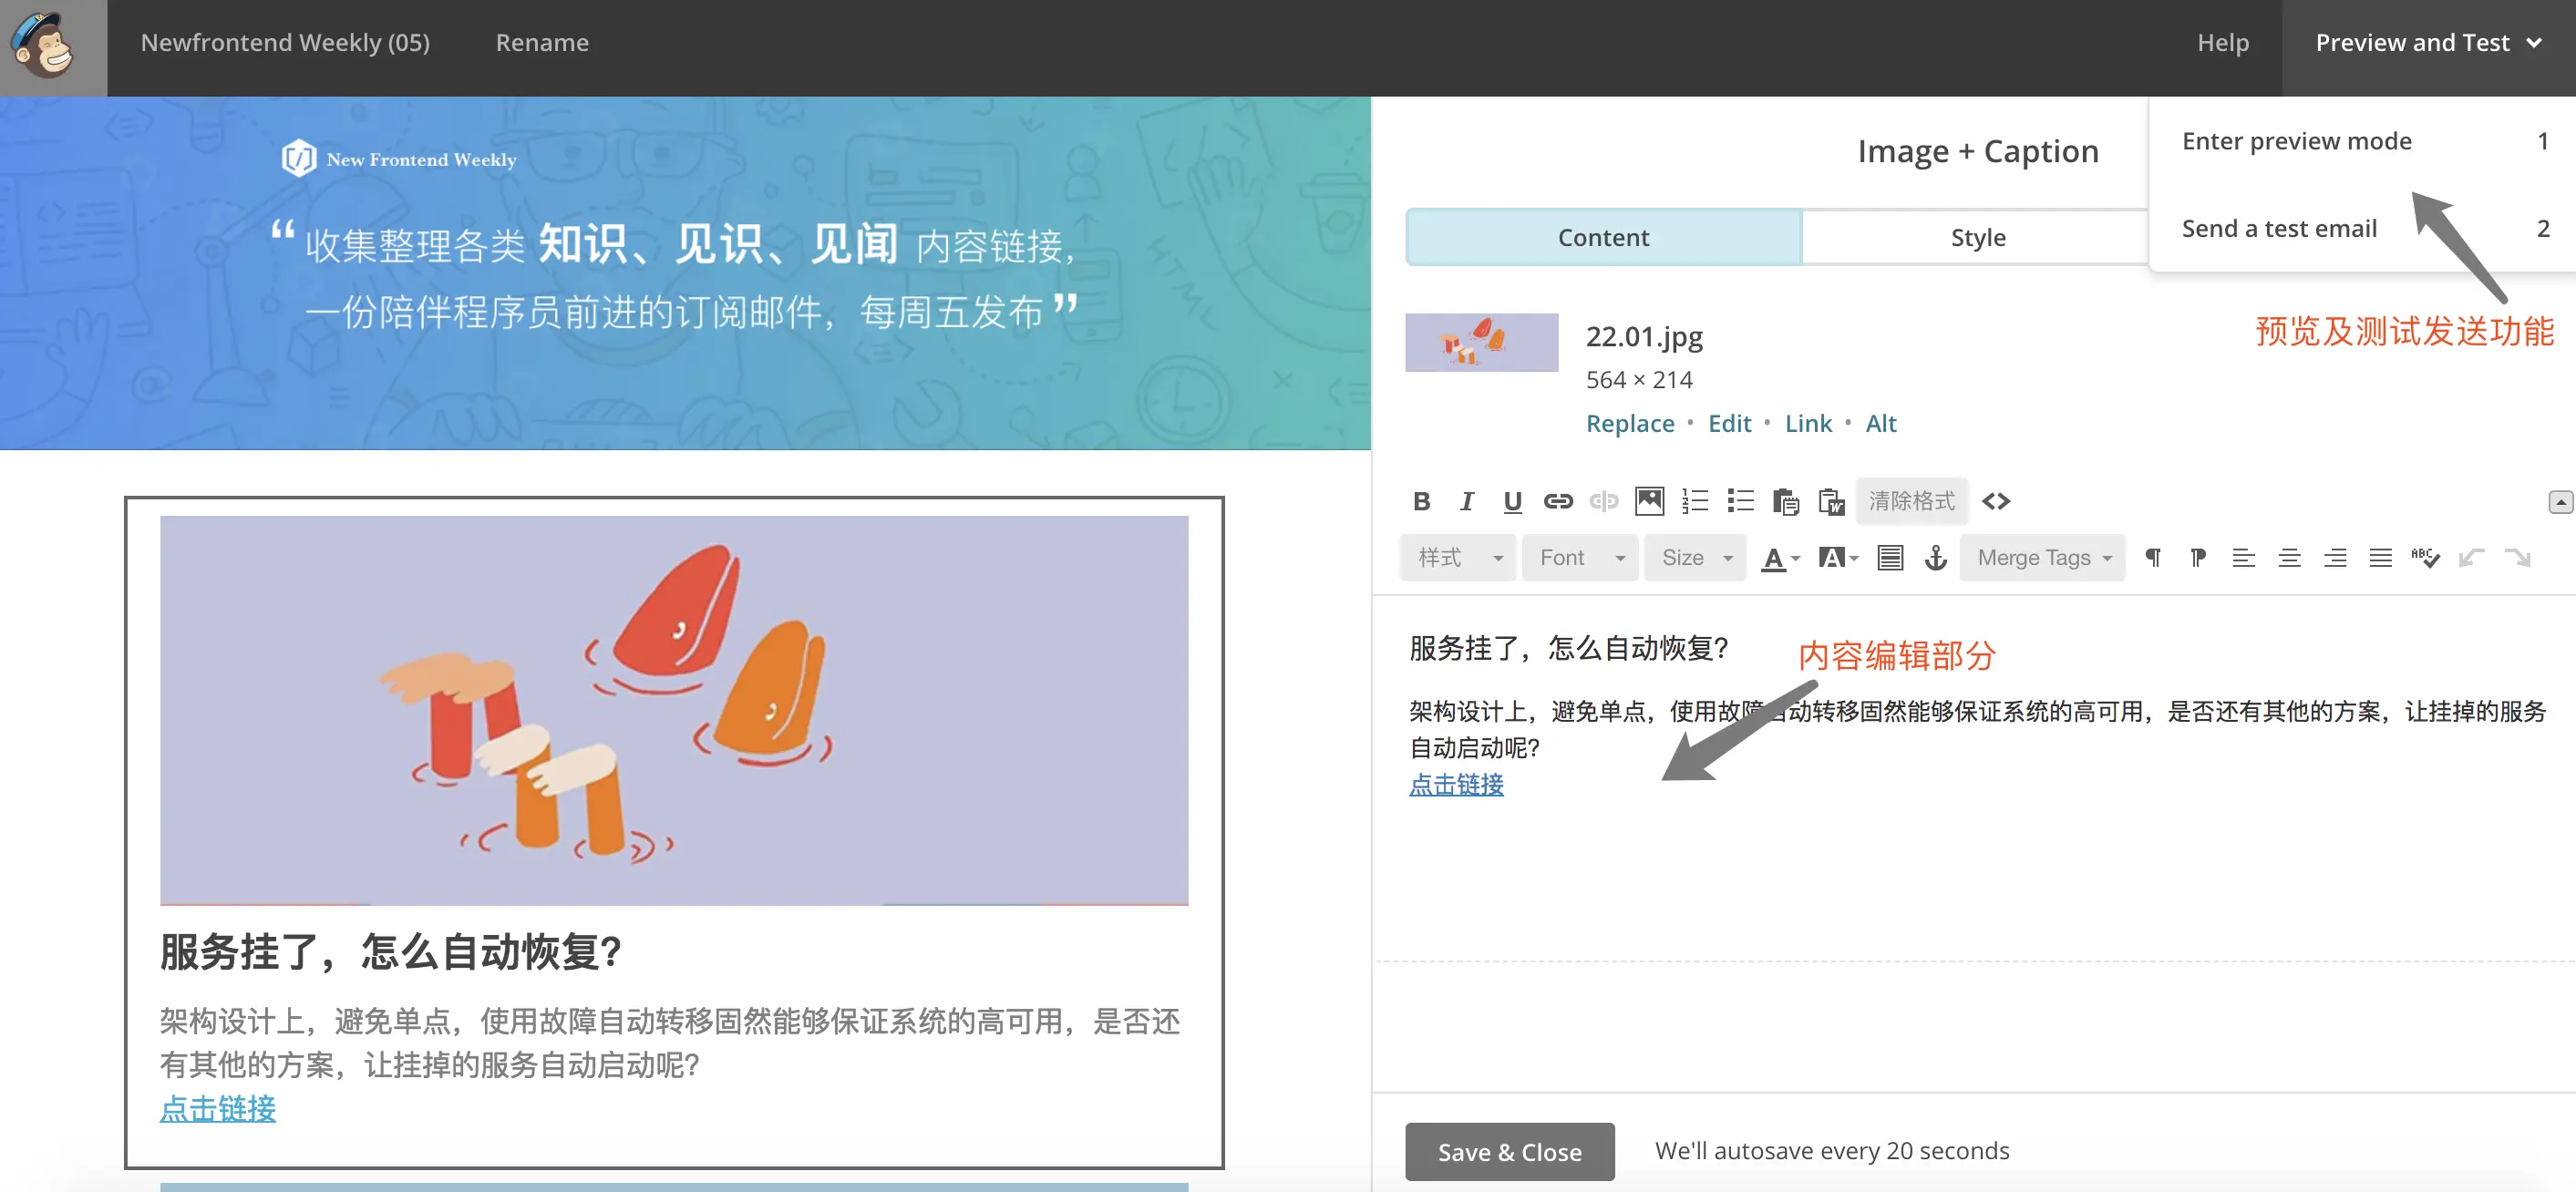Image resolution: width=2576 pixels, height=1192 pixels.
Task: Toggle bold formatting in the editor toolbar
Action: [1421, 501]
